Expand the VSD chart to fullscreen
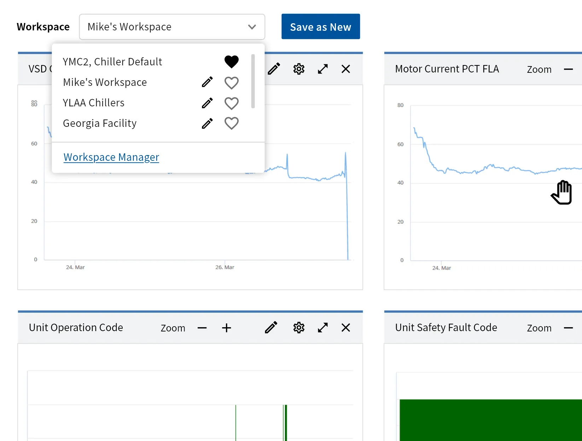 322,69
